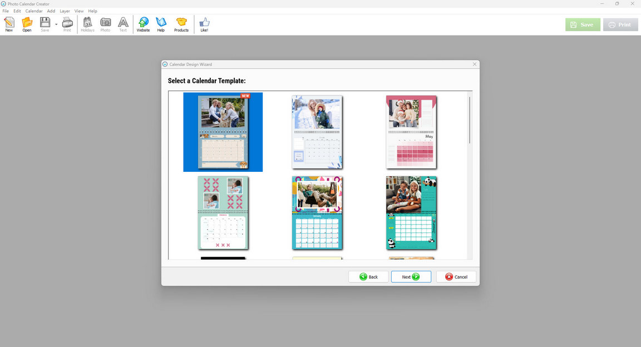
Task: Open the Layer menu
Action: pos(65,11)
